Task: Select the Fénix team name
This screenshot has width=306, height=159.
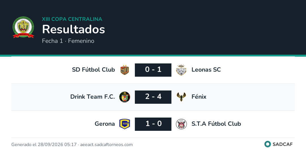Action: click(x=199, y=97)
